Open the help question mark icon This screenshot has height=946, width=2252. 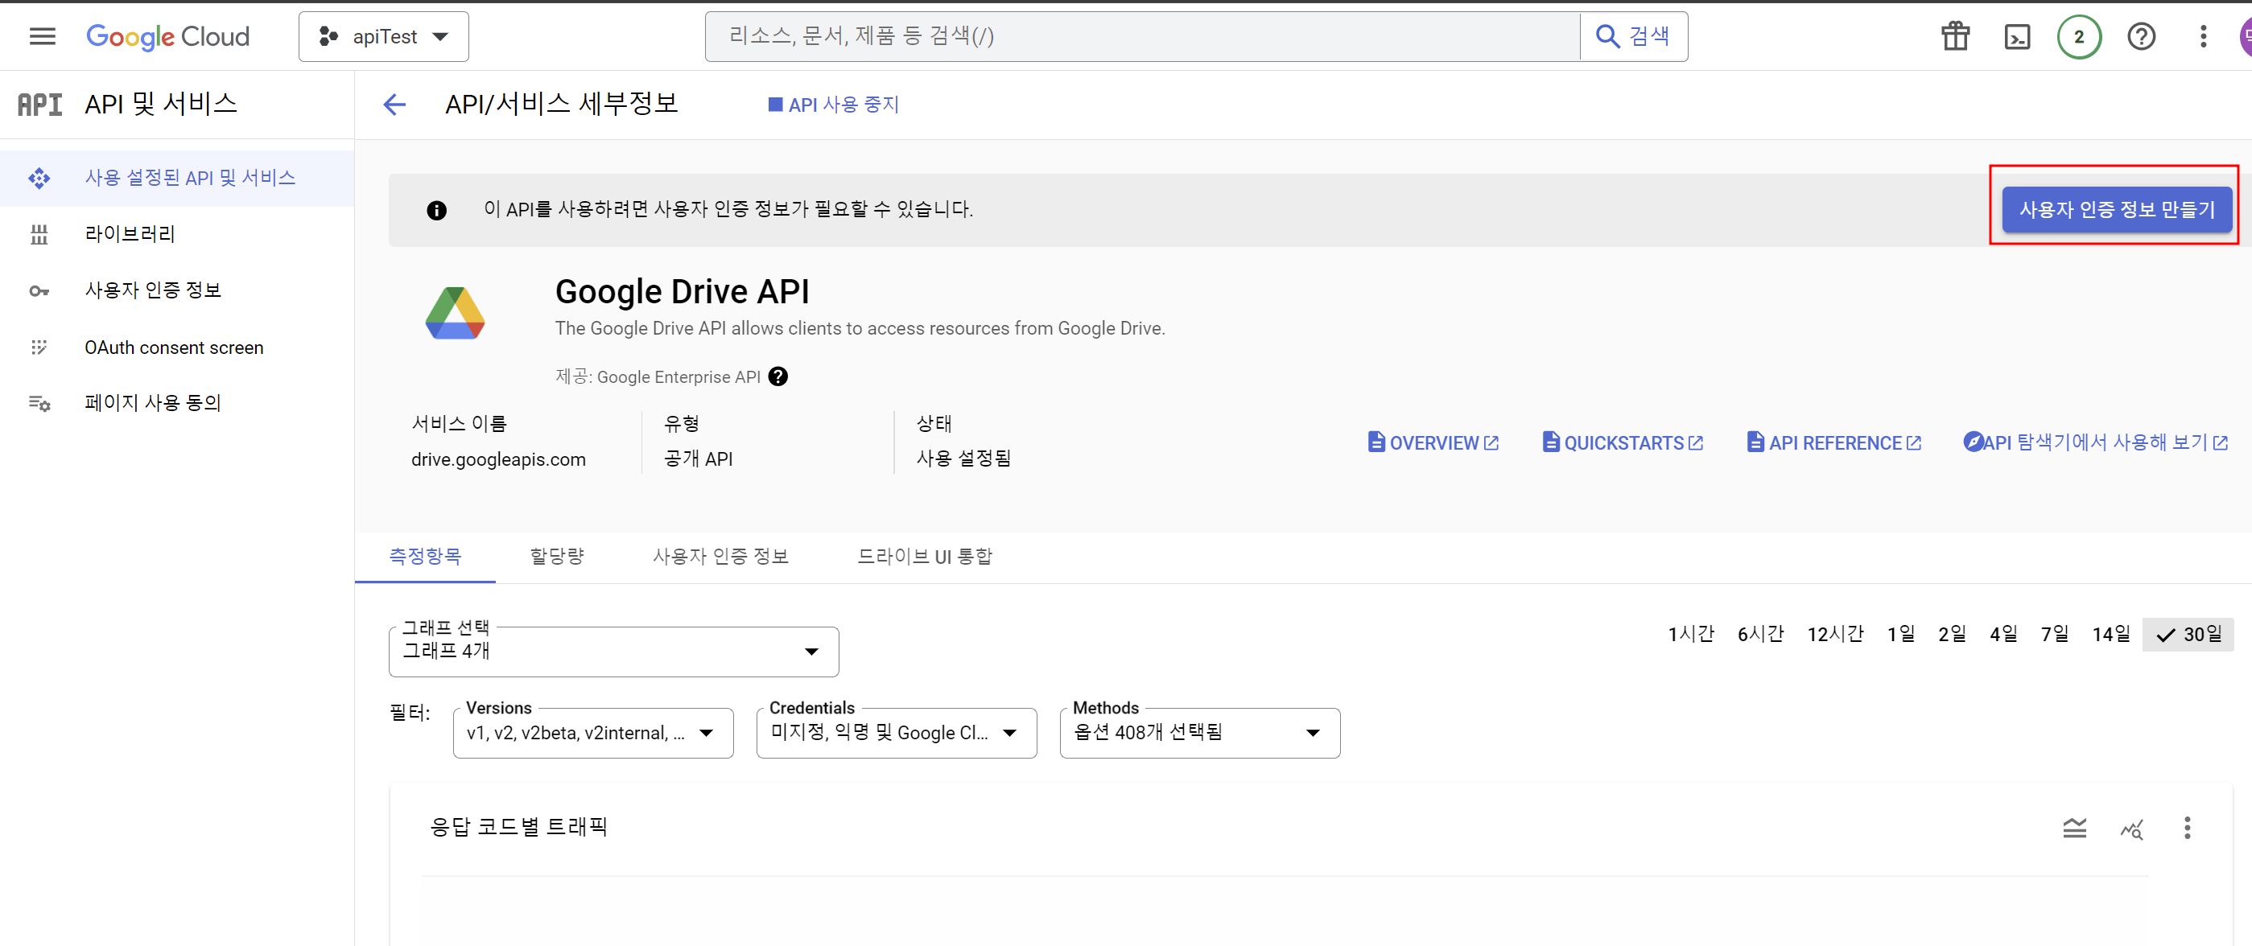(x=2140, y=37)
